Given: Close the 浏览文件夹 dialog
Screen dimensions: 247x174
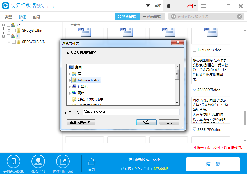Looking at the screenshot, I should click(x=177, y=42).
